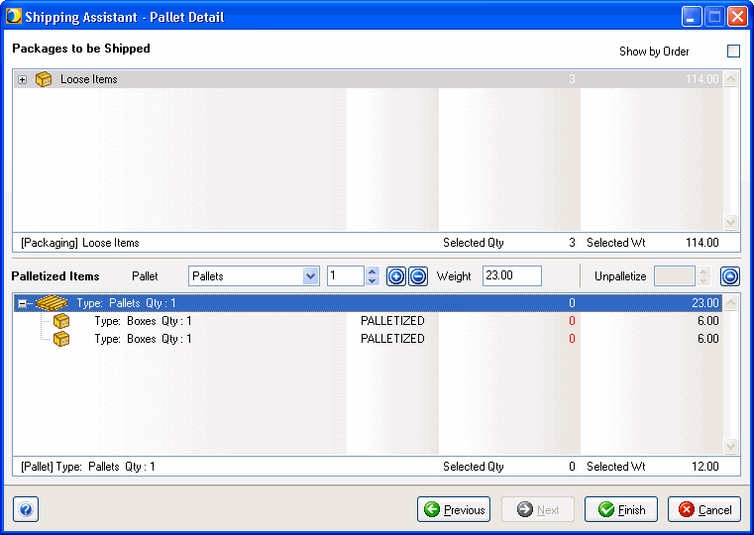This screenshot has height=535, width=754.
Task: Cancel the Shipping Assistant dialog
Action: tap(704, 509)
